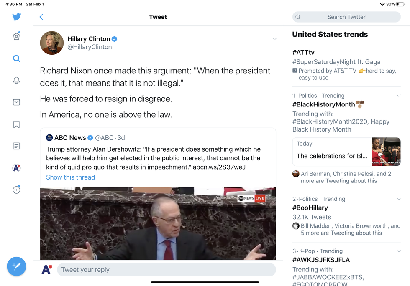Open Explore via sidebar magnifier icon
Image resolution: width=410 pixels, height=286 pixels.
point(16,58)
